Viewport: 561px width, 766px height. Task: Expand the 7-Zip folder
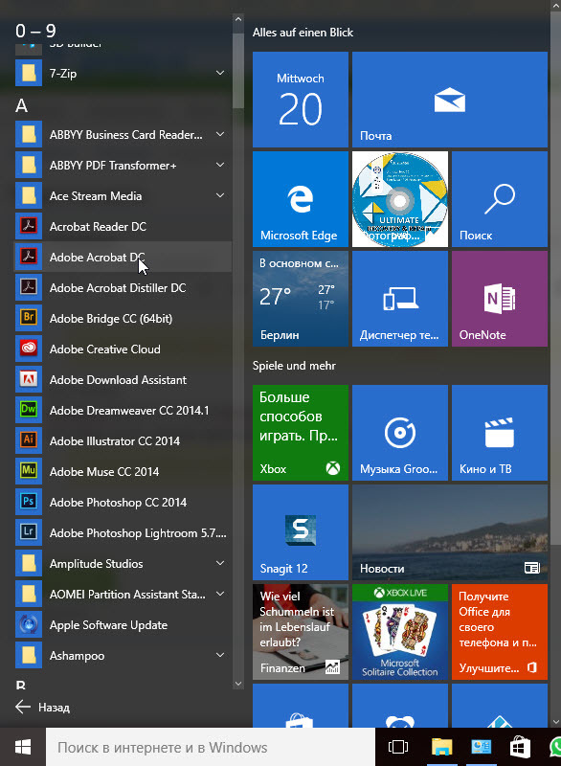pyautogui.click(x=220, y=73)
